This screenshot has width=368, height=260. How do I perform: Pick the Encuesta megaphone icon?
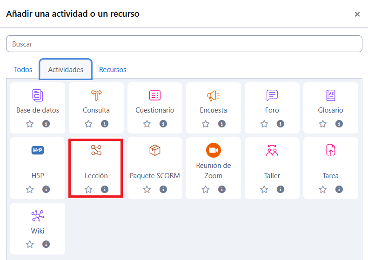tap(214, 95)
